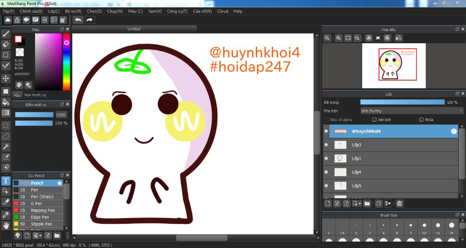Open the Công cụ(T) menu

tap(177, 11)
